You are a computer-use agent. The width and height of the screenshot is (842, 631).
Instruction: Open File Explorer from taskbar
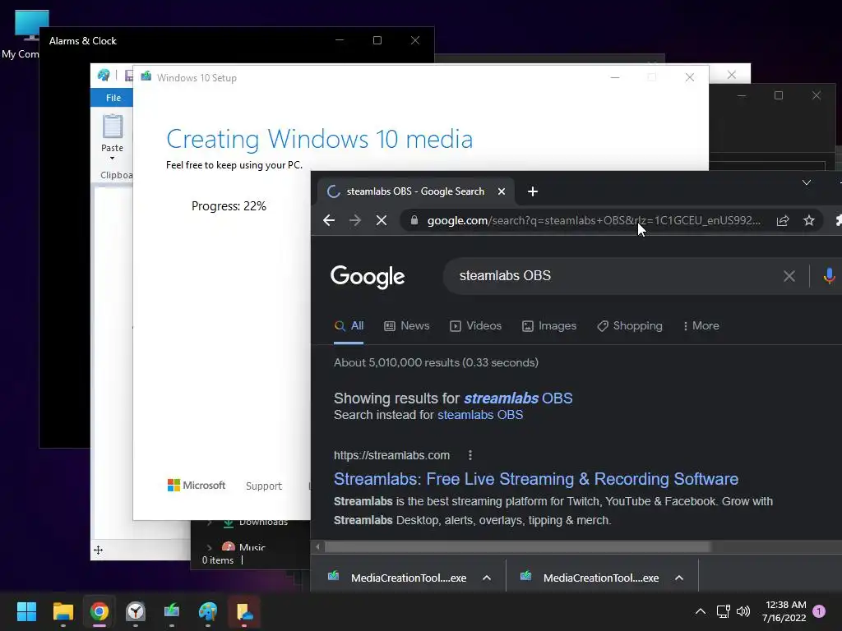tap(62, 611)
